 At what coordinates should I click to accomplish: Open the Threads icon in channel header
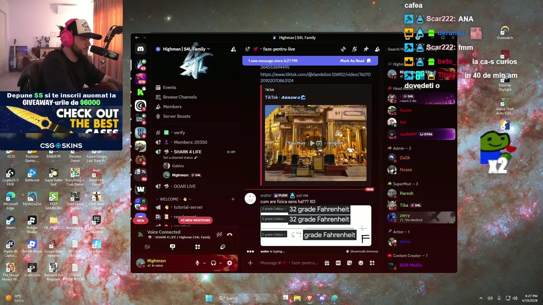coord(344,49)
